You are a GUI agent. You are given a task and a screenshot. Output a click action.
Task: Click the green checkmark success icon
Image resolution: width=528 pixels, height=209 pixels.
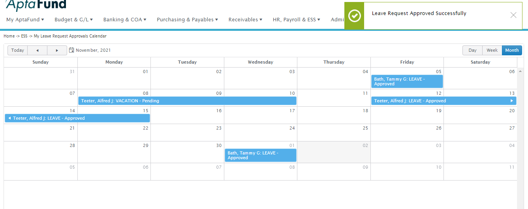point(354,16)
